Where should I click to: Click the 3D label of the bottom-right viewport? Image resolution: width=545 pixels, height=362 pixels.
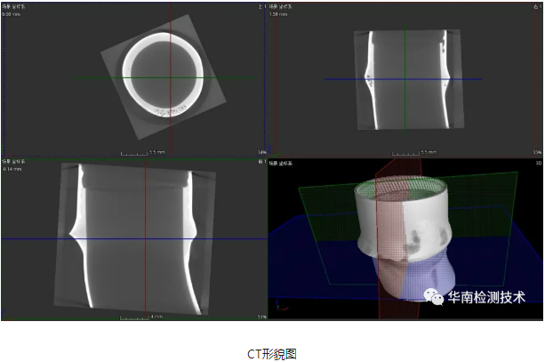536,164
